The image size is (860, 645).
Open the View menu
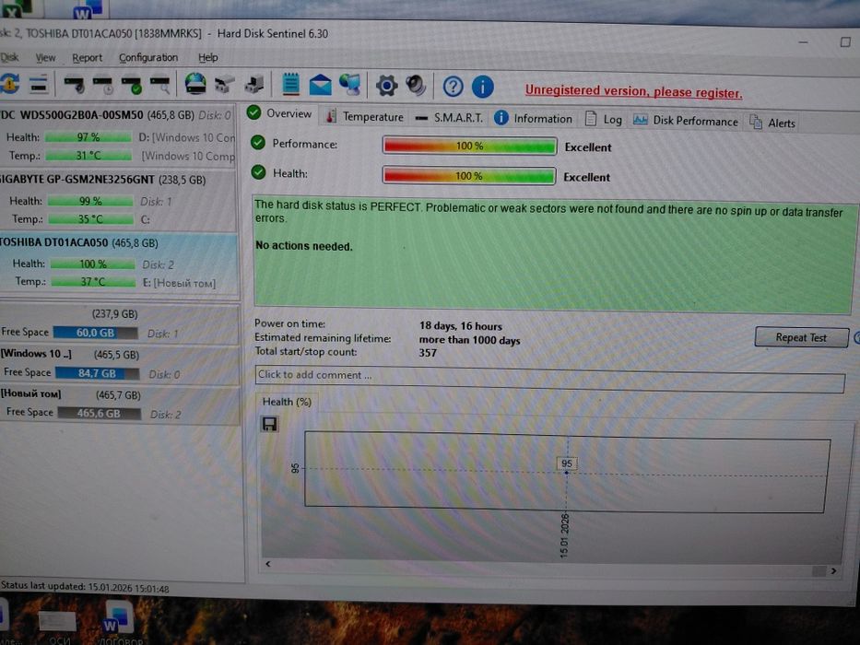pyautogui.click(x=45, y=57)
